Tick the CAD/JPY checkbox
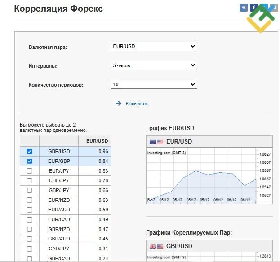This screenshot has height=262, width=280. (30, 249)
